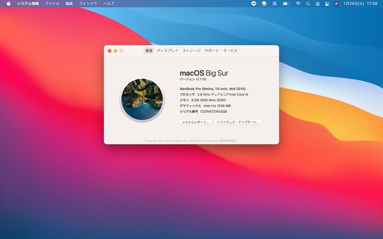383x239 pixels.
Task: Open the sync app icon beside LINE
Action: pos(263,4)
